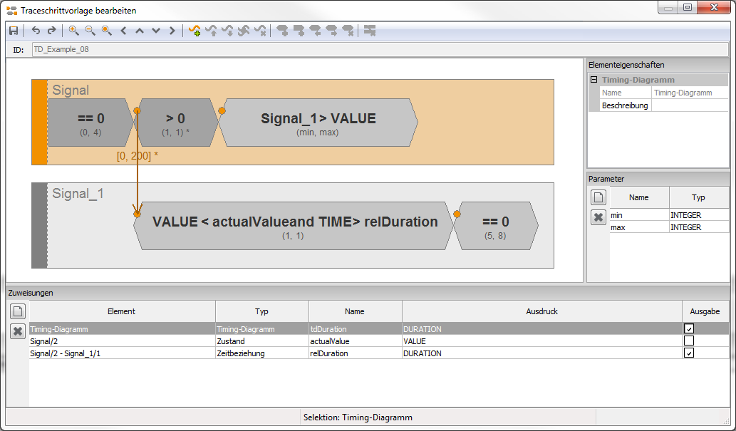
Task: Delete the selected parameter
Action: (598, 217)
